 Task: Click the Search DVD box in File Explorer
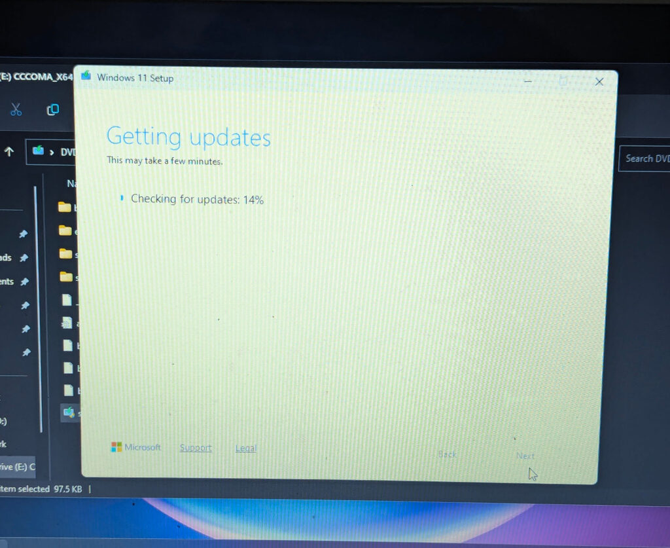(x=644, y=158)
